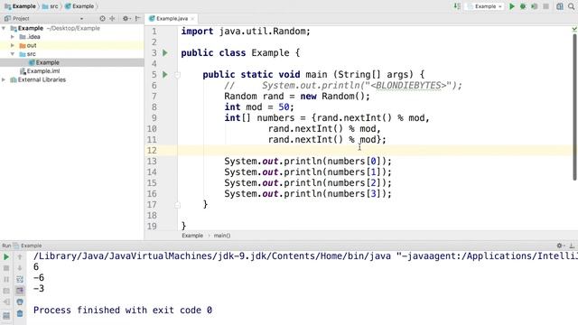
Task: Click the Stop square in top toolbar
Action: point(545,6)
